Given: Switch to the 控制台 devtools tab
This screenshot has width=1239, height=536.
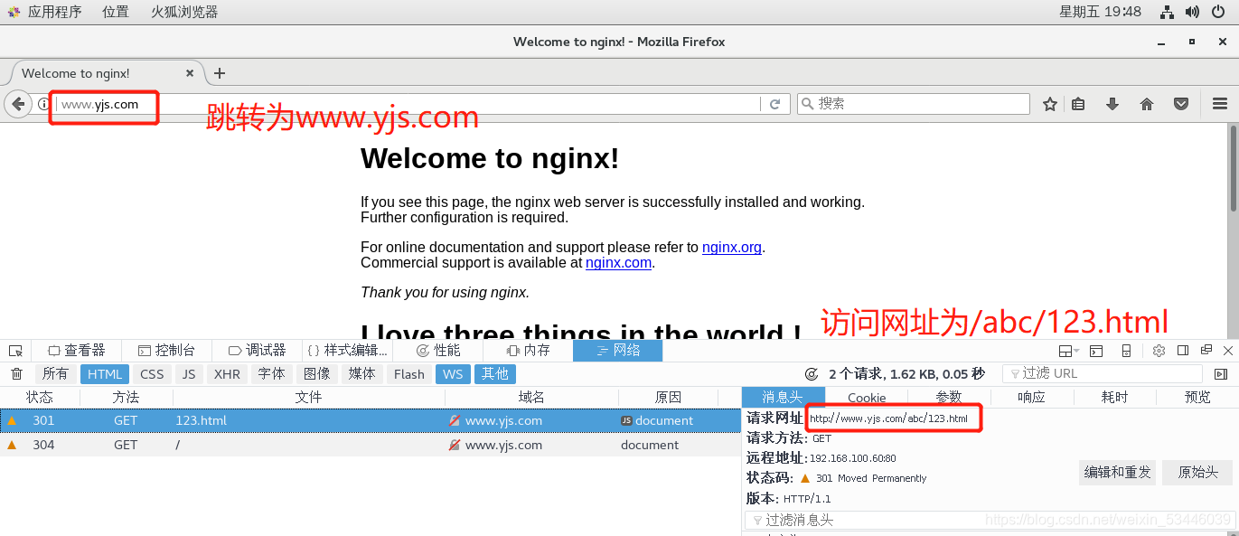Looking at the screenshot, I should click(166, 350).
